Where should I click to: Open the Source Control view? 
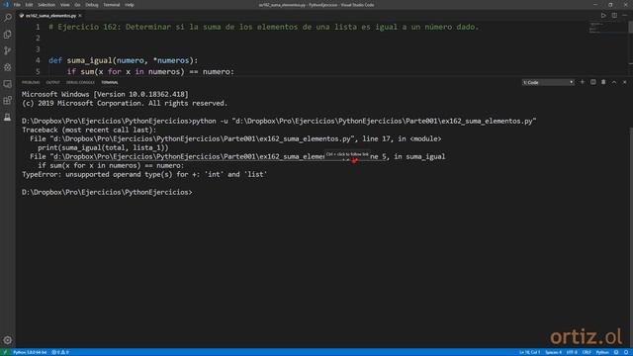7,50
